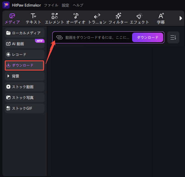Click the ストックGIF file icon

[8, 108]
